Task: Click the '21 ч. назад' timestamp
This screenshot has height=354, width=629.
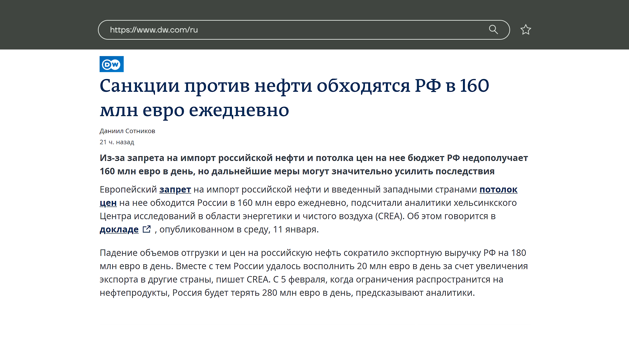Action: coord(117,142)
